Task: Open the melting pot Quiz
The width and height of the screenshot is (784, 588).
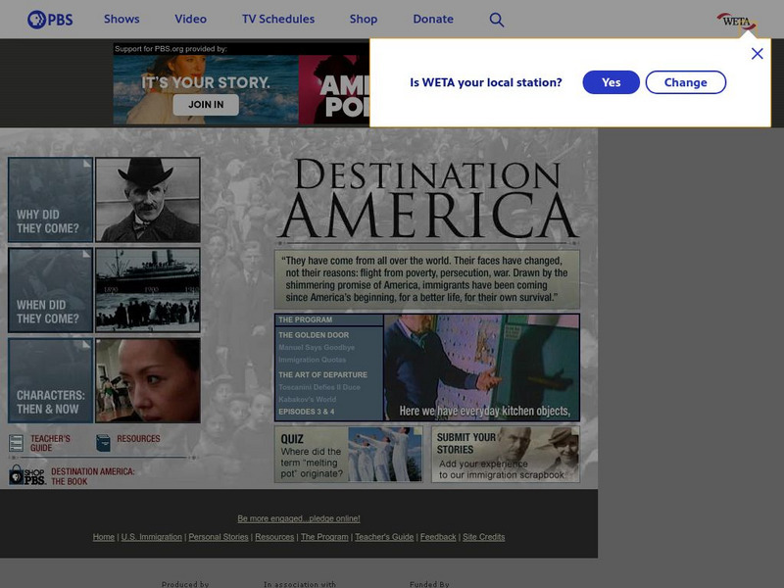Action: (x=348, y=454)
